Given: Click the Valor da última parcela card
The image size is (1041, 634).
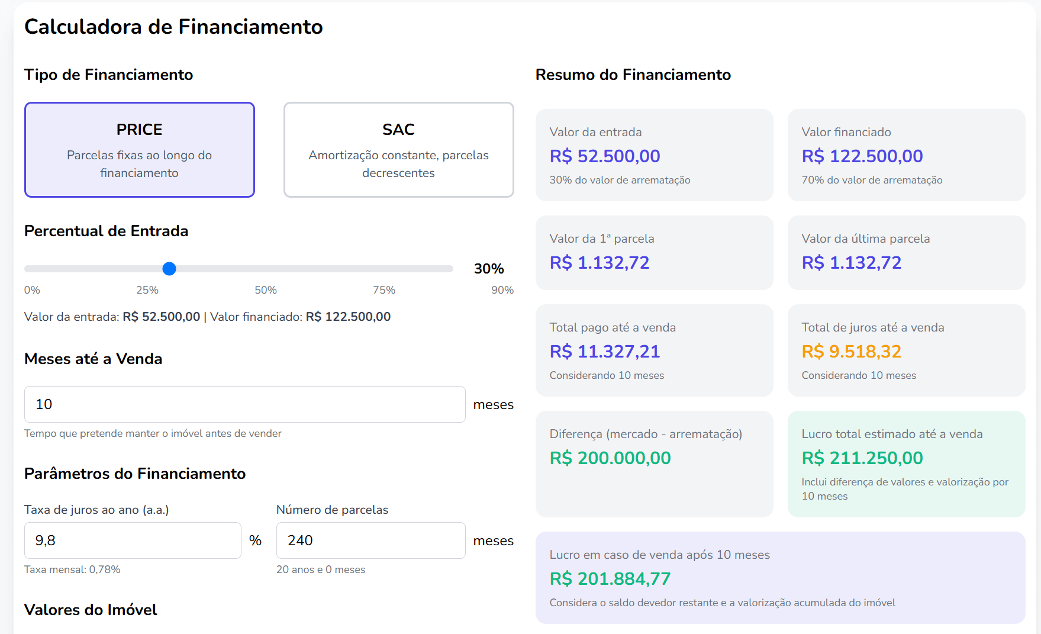Looking at the screenshot, I should (x=906, y=253).
